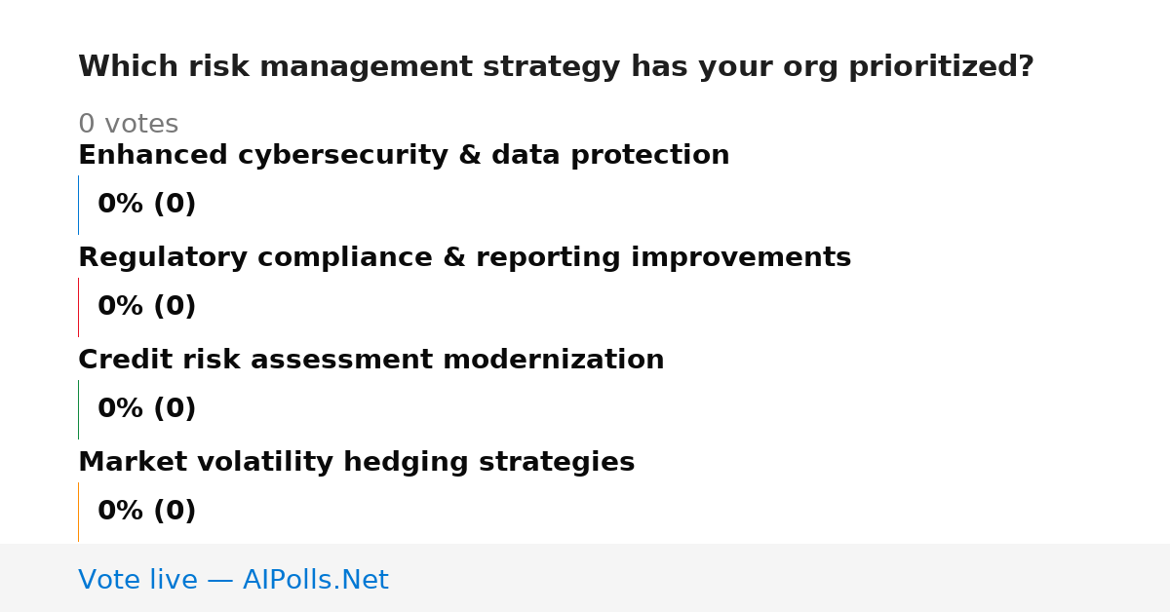Click the 0 votes total count
1170x612 pixels.
128,124
